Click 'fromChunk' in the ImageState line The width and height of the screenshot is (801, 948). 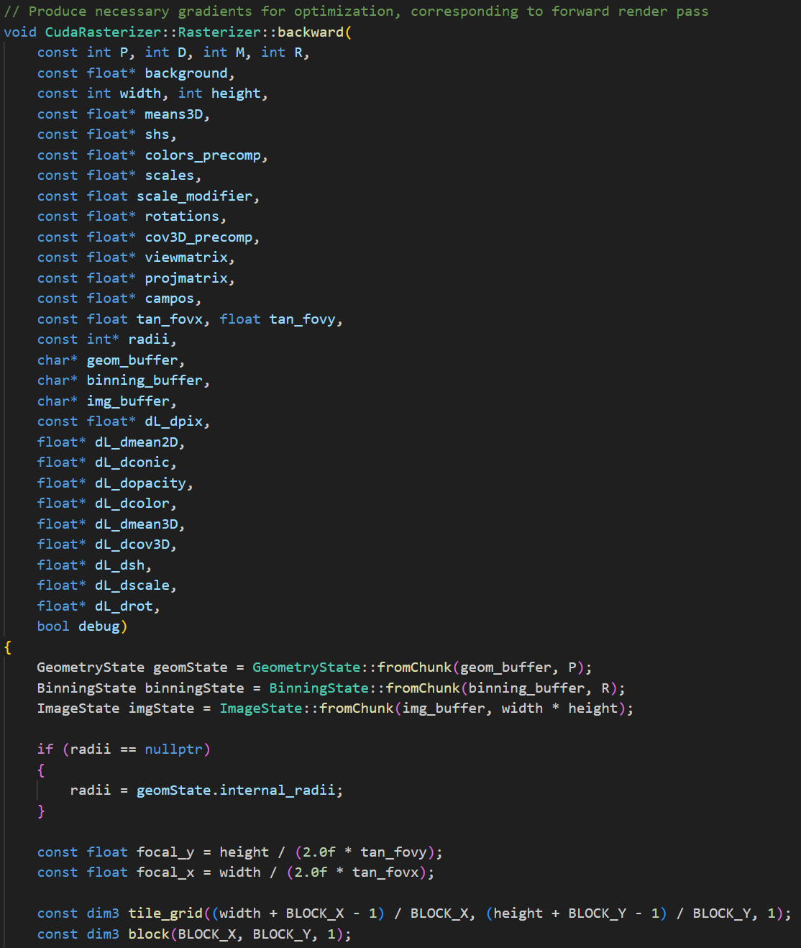point(357,708)
